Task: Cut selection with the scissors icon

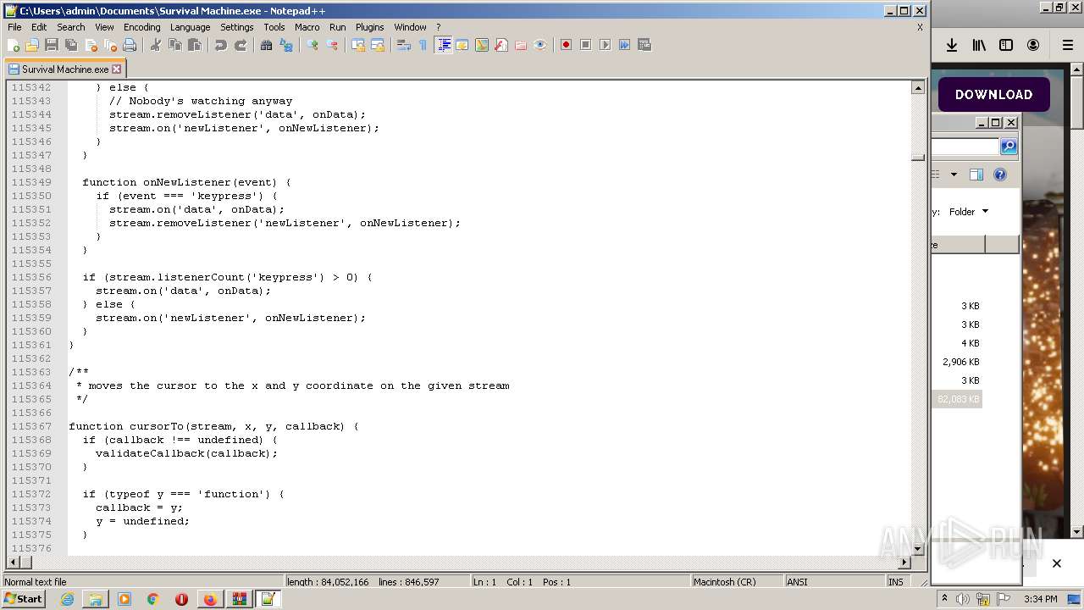Action: point(156,45)
